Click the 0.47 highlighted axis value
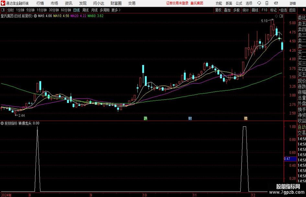This screenshot has width=306, height=197. (x=290, y=159)
